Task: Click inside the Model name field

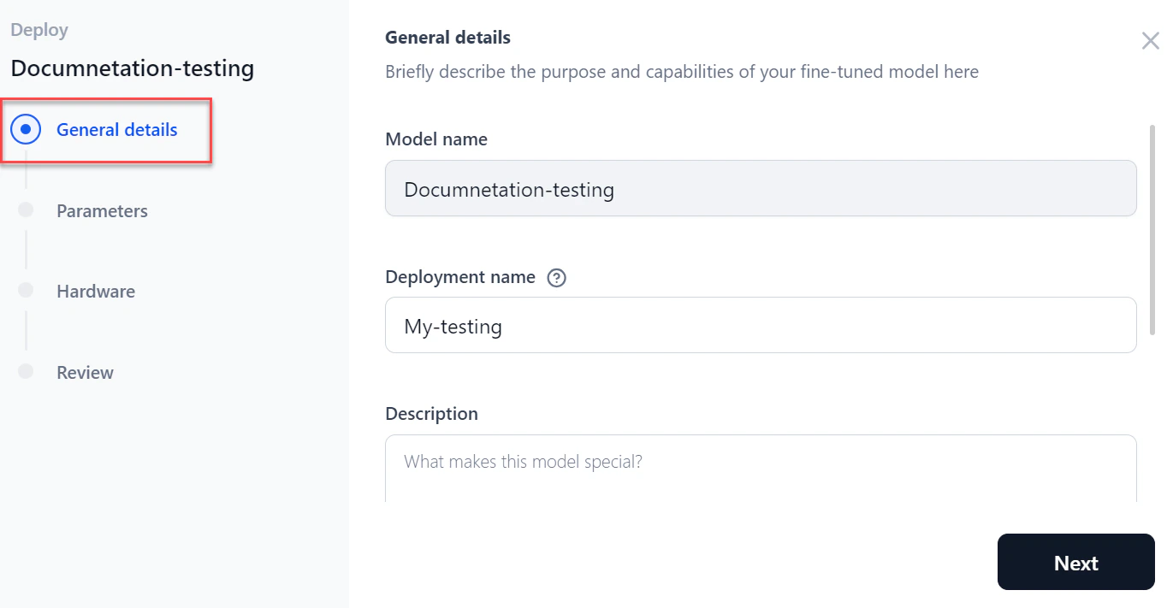Action: click(x=761, y=188)
